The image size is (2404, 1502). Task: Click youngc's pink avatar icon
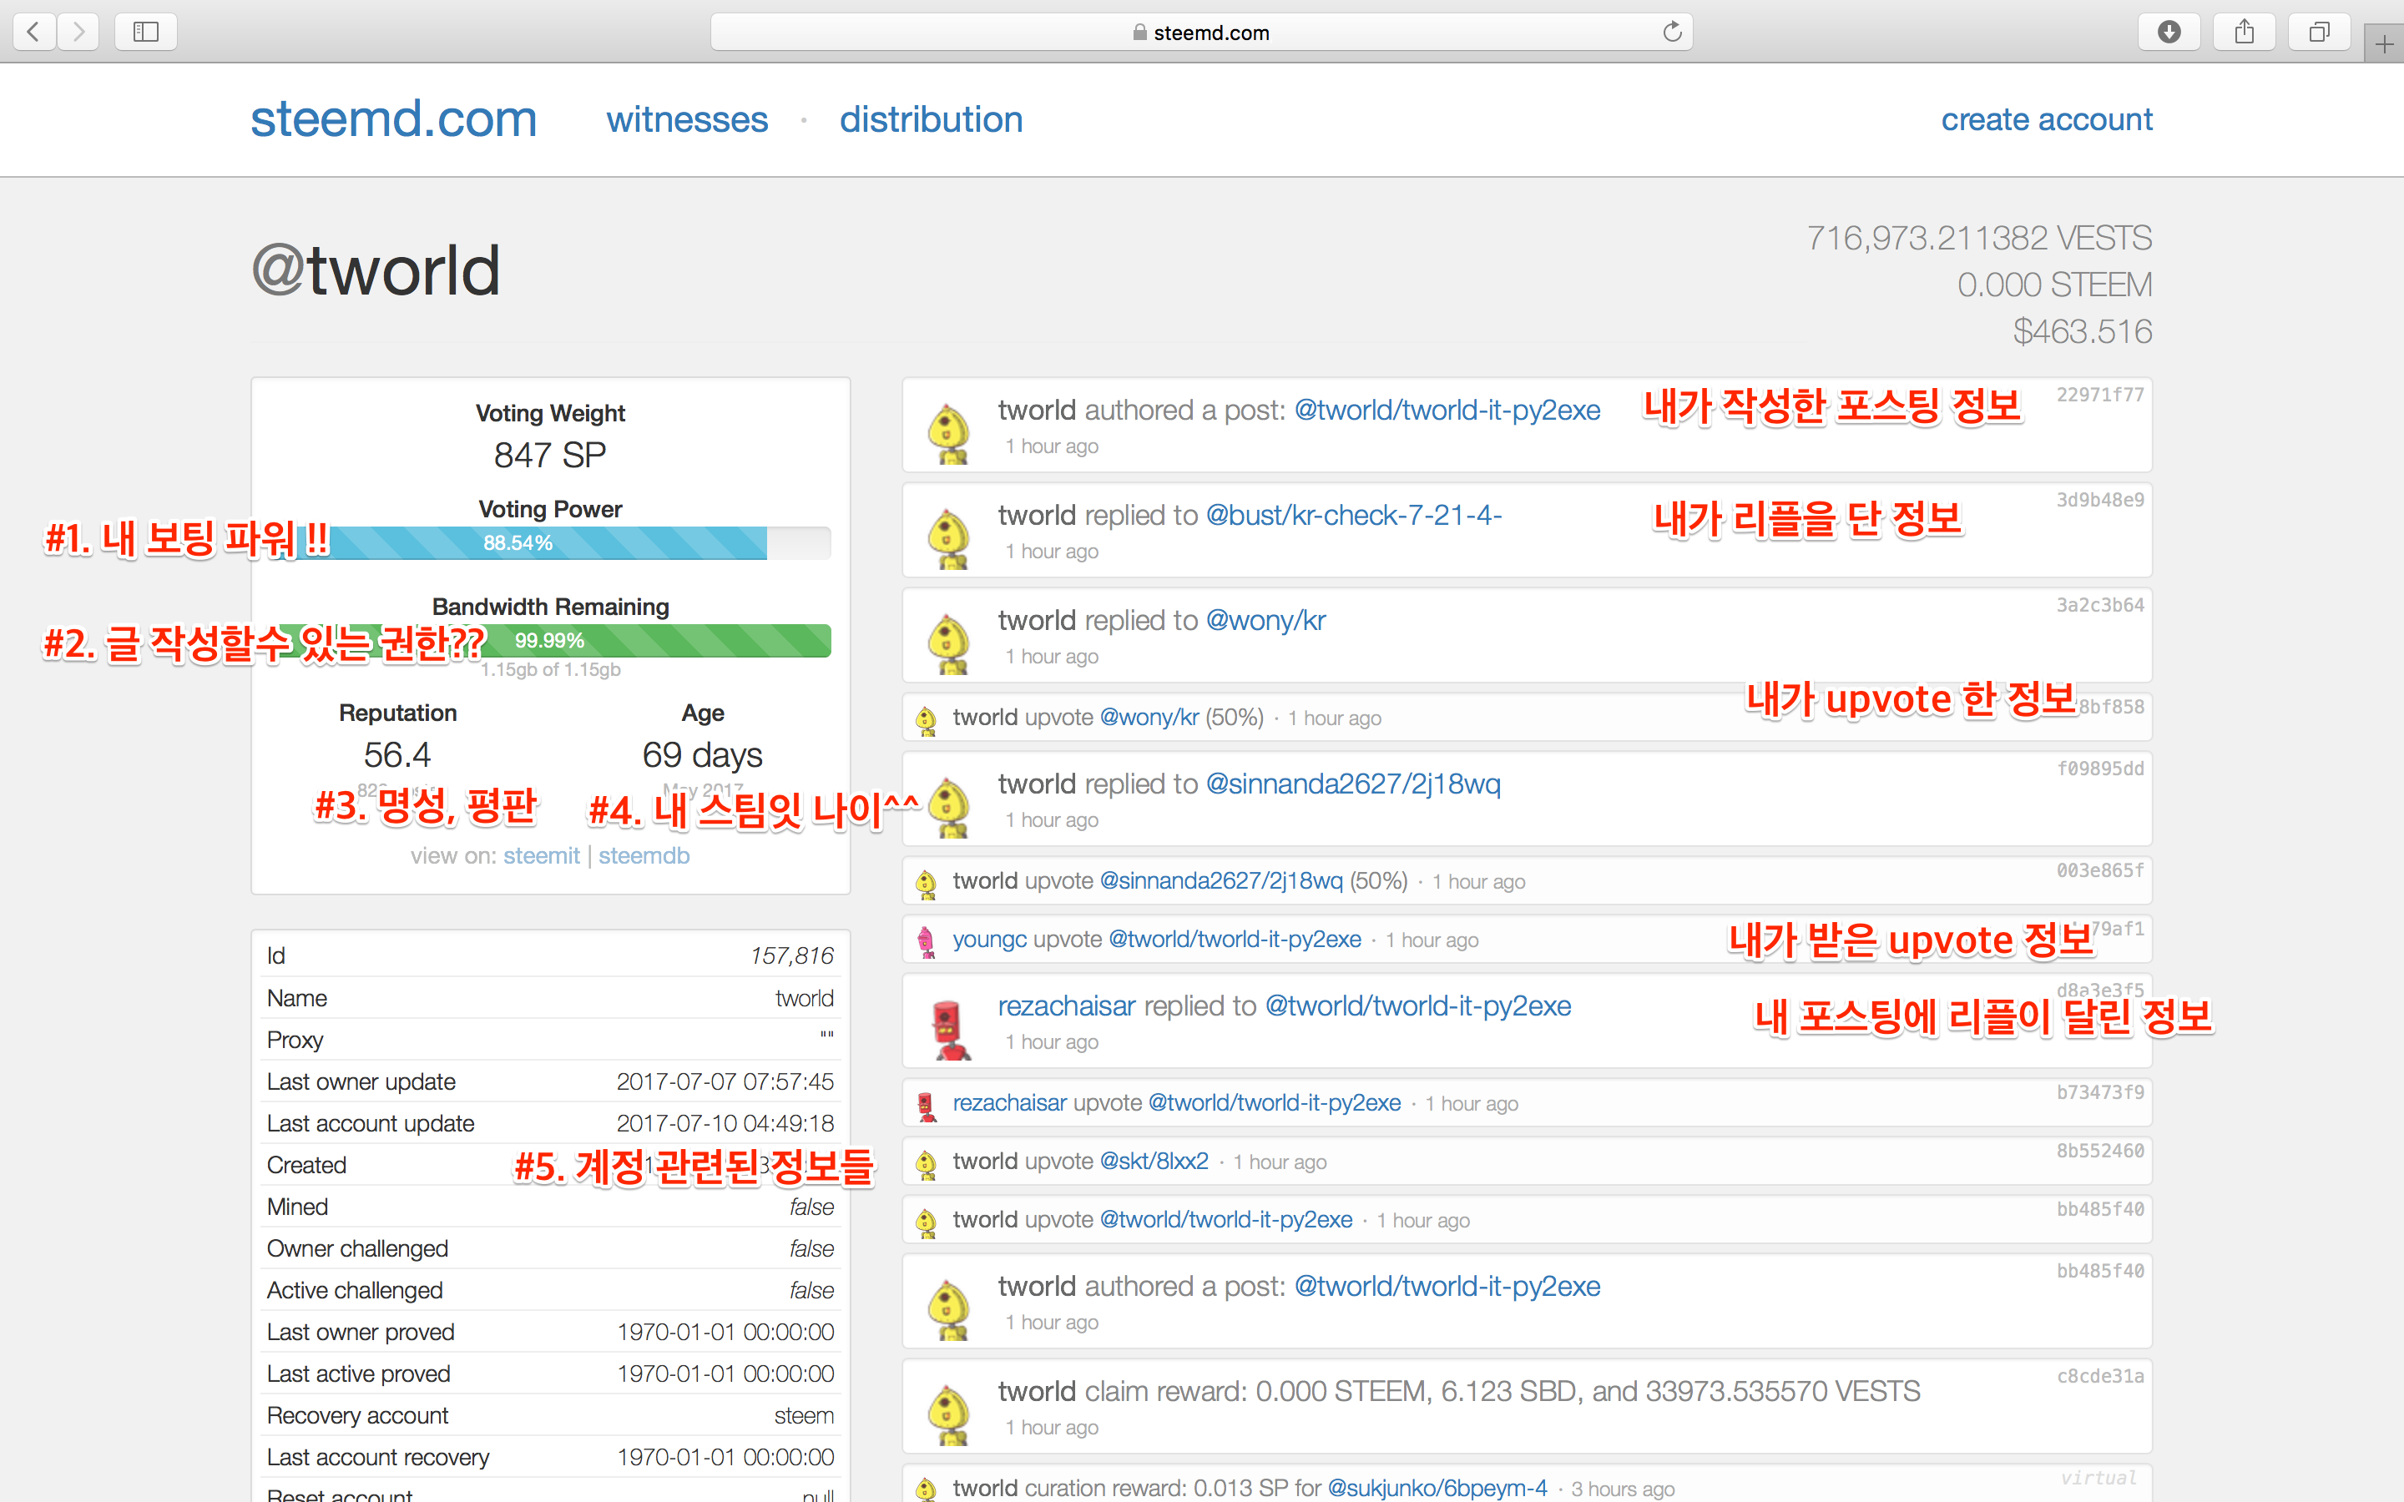pos(927,942)
